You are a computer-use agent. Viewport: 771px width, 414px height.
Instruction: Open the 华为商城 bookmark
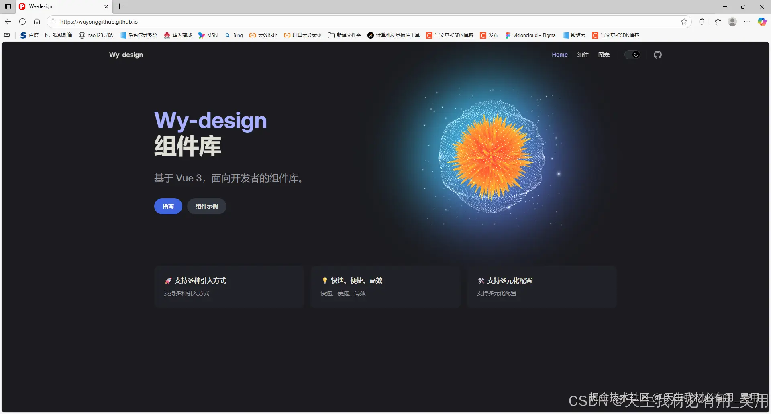coord(178,35)
